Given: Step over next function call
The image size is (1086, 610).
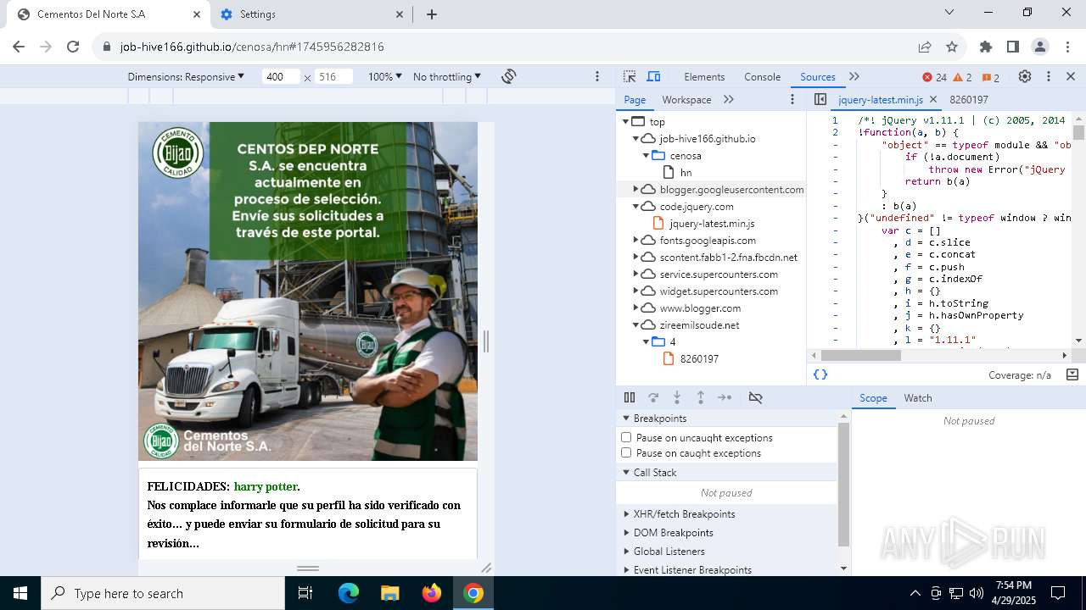Looking at the screenshot, I should click(653, 397).
